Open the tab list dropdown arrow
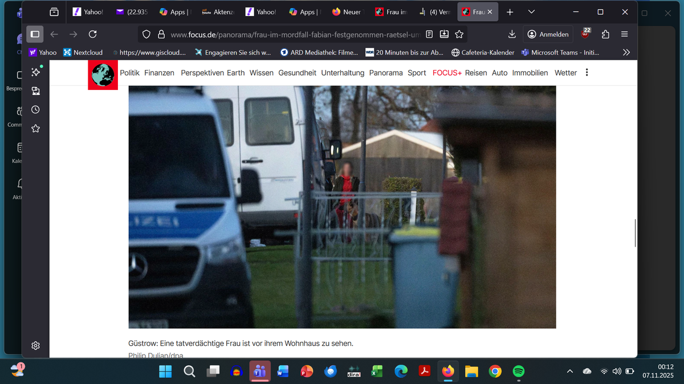The width and height of the screenshot is (684, 384). [x=531, y=11]
